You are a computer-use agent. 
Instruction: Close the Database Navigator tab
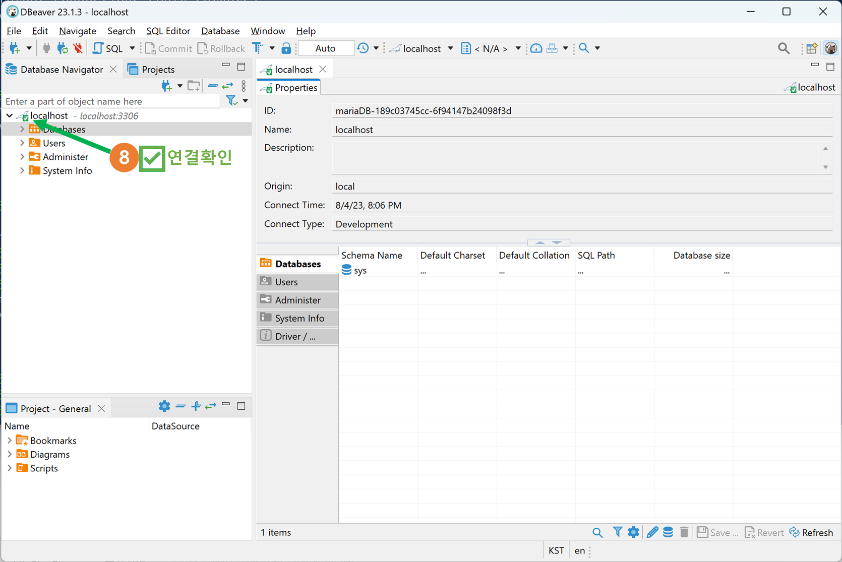coord(113,70)
